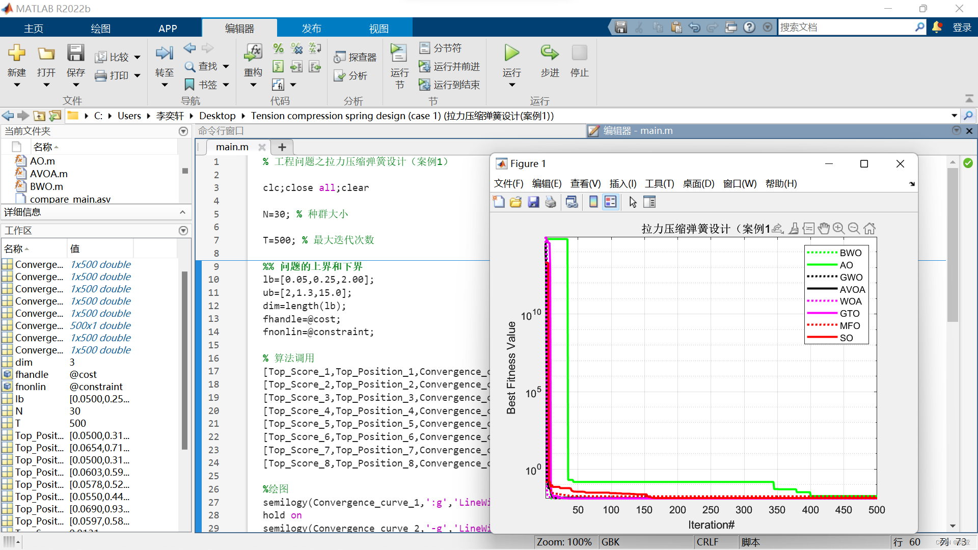Click the 分节符 section break button
Viewport: 978px width, 550px height.
point(440,48)
